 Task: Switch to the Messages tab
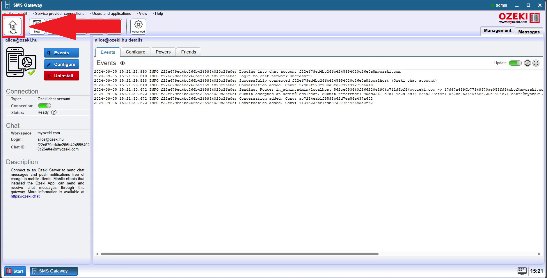tap(529, 32)
